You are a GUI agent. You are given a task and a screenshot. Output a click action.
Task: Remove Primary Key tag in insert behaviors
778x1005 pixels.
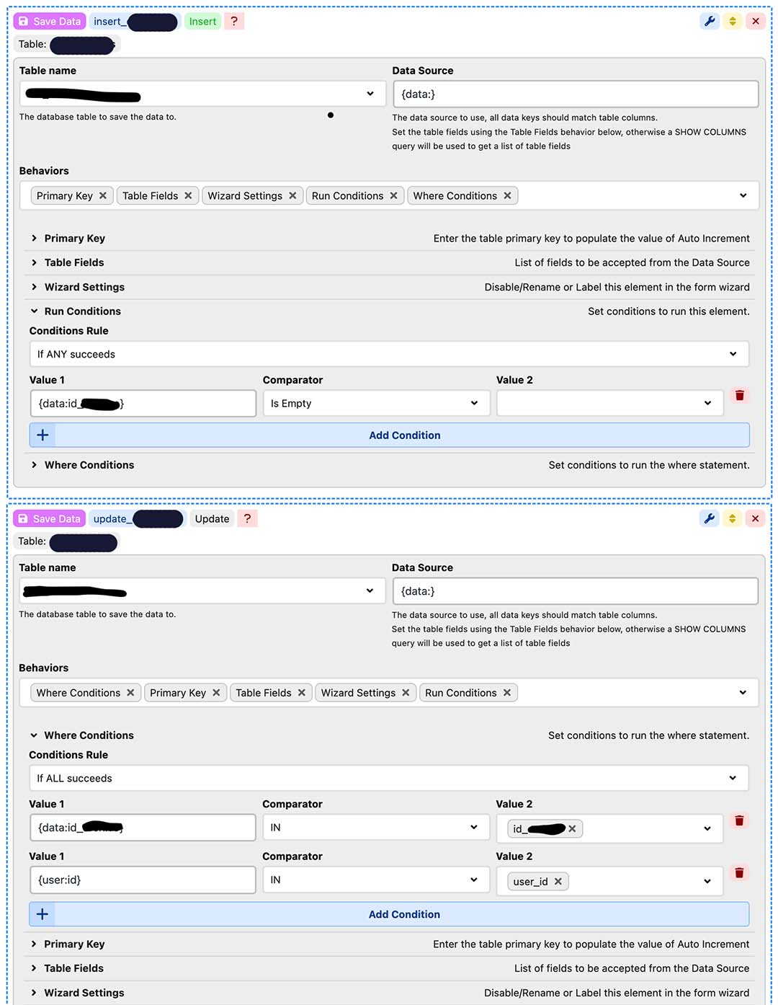tap(103, 195)
